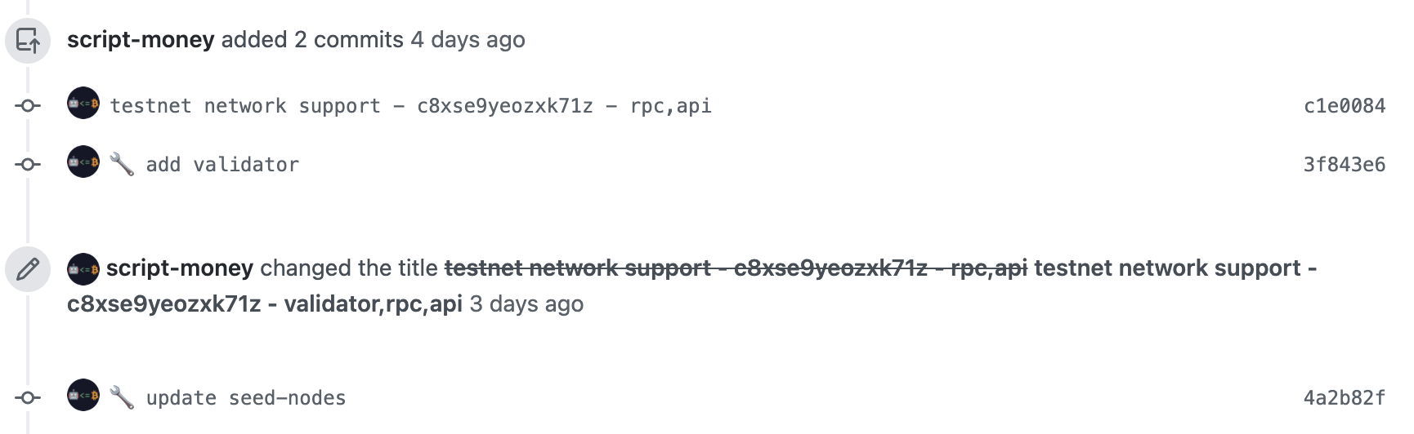Open commit hash 4a2b82f

1345,398
